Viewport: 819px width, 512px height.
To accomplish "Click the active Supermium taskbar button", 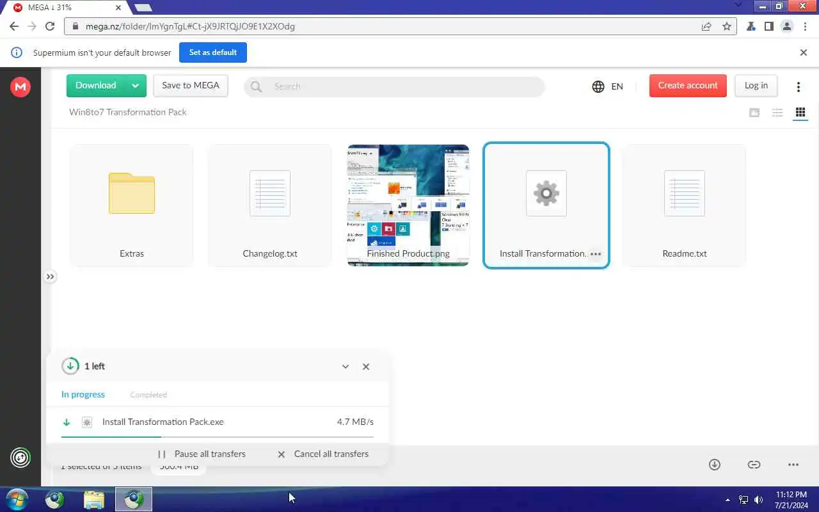I will (x=134, y=499).
